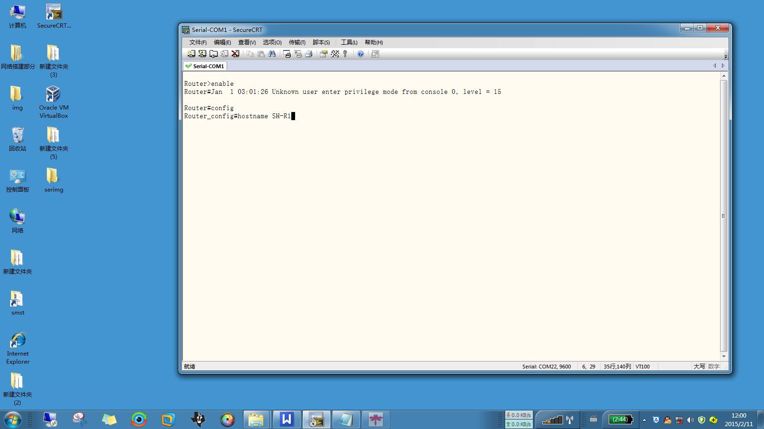Click 'Serial: COM22, 9600' in status bar

(x=546, y=367)
